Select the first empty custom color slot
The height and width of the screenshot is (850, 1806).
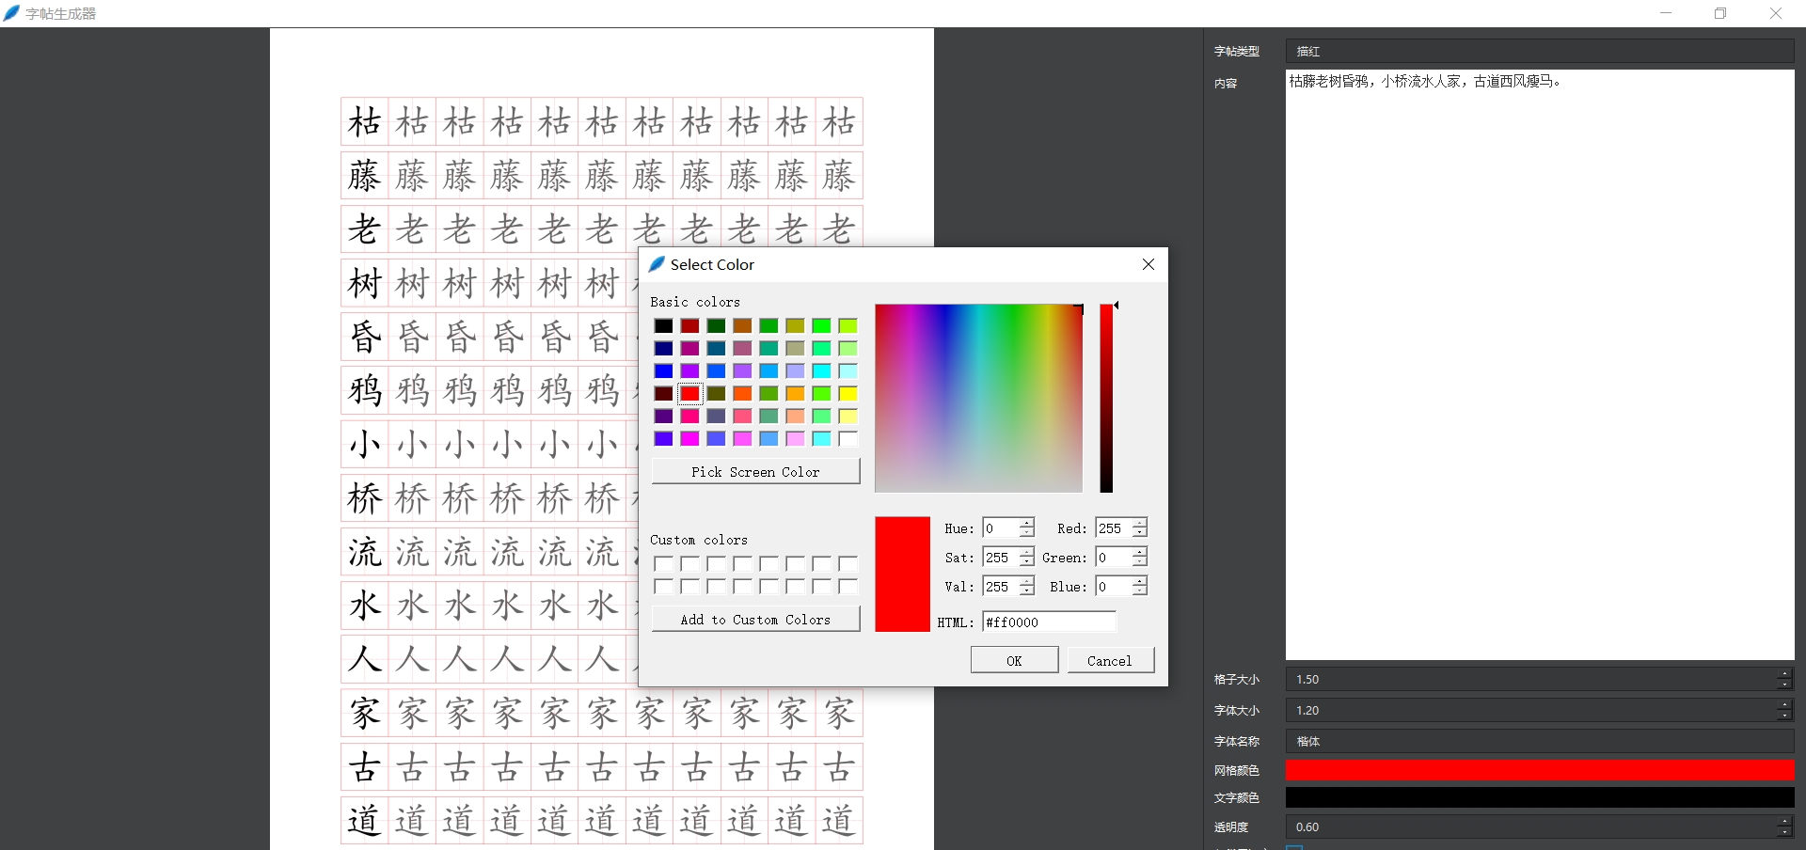click(x=663, y=564)
